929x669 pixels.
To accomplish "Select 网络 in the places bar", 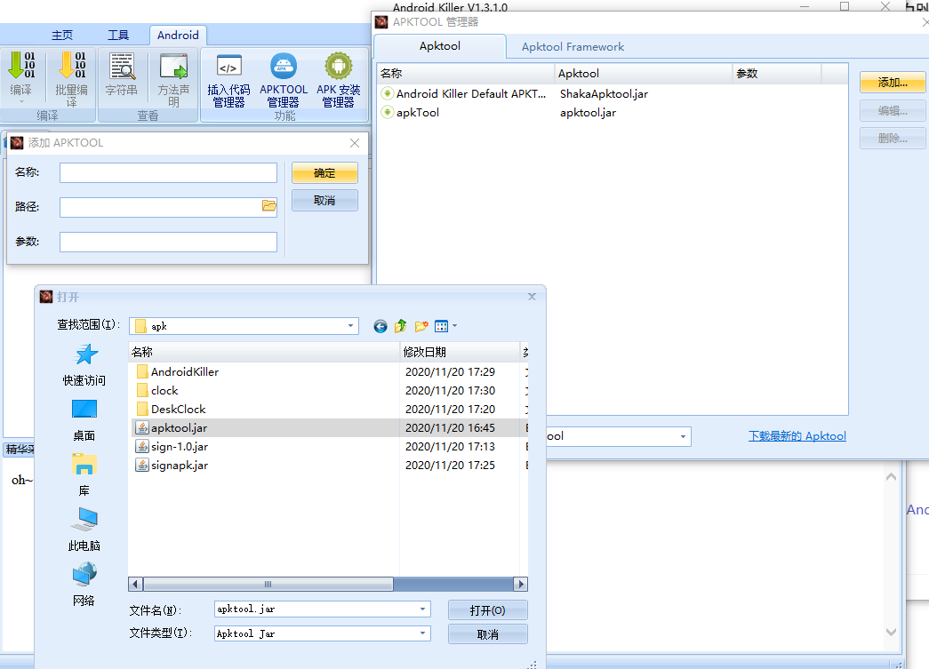I will pos(84,585).
